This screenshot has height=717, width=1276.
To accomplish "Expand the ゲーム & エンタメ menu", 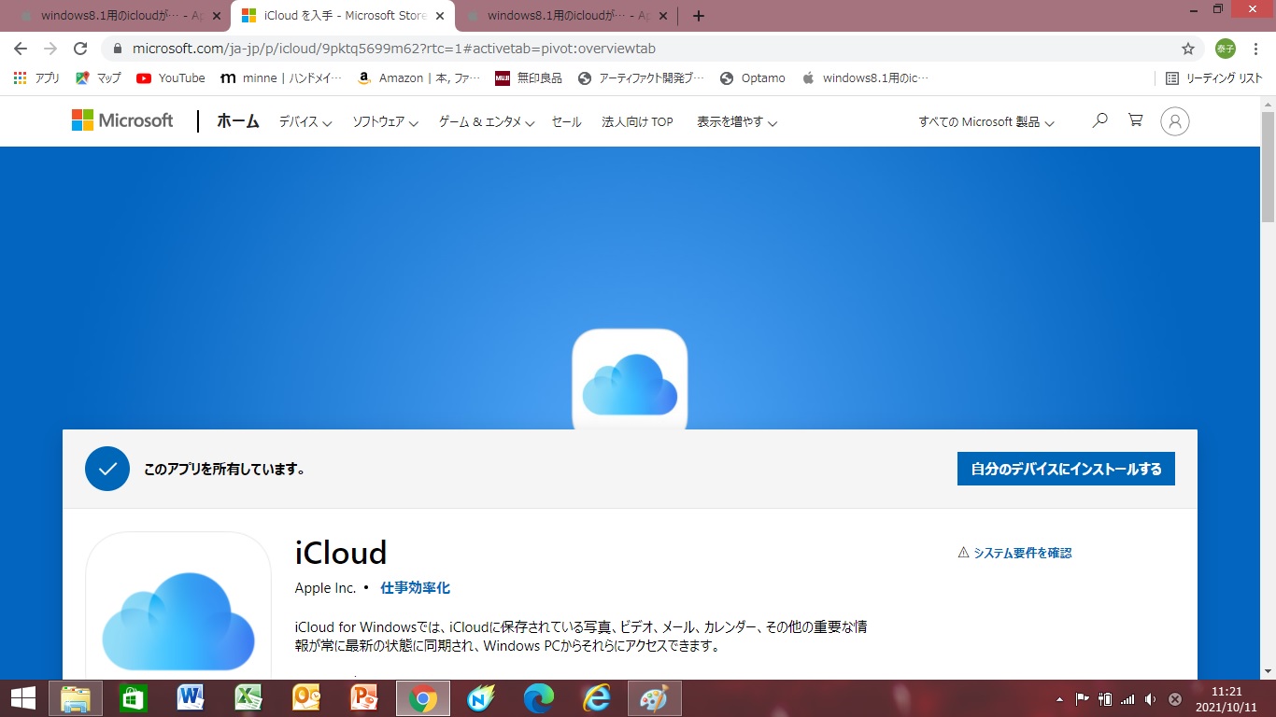I will click(487, 122).
